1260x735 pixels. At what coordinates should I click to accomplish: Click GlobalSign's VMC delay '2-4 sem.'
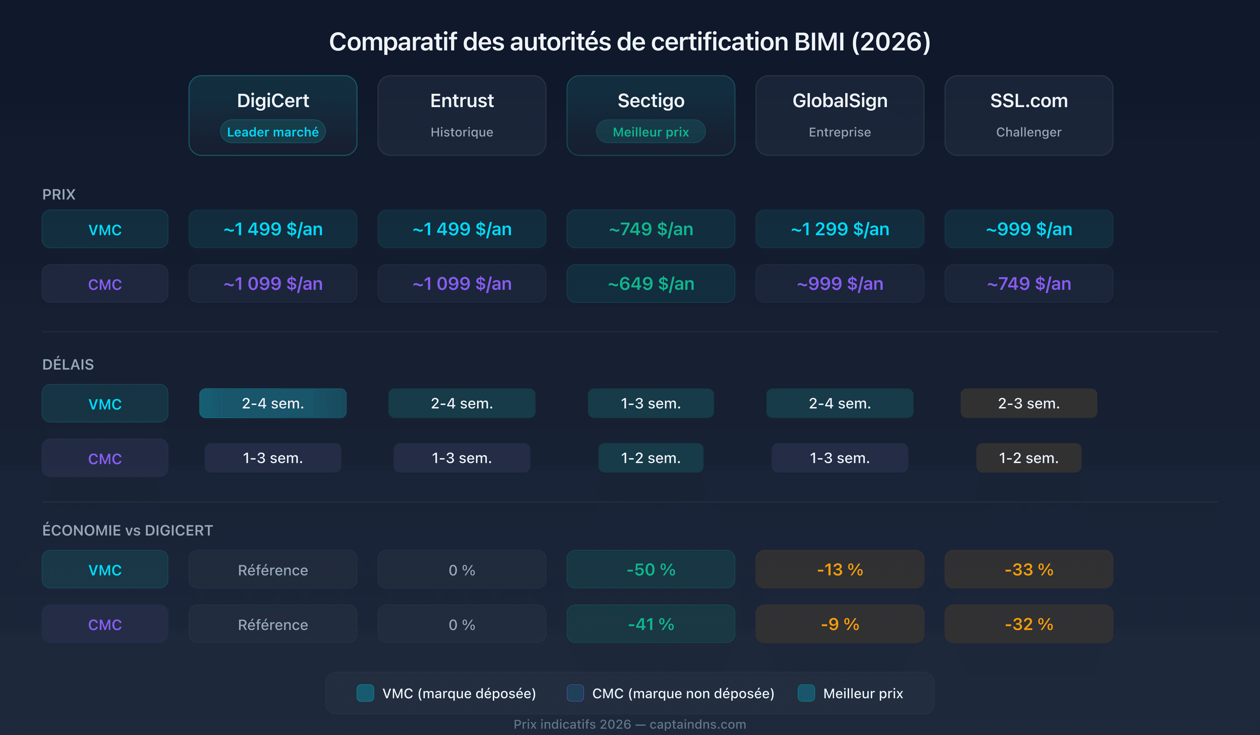point(840,403)
